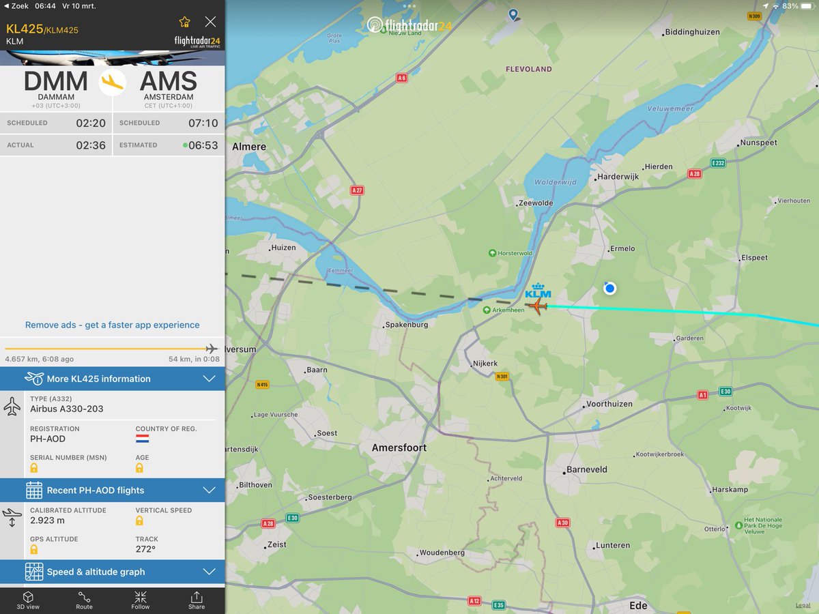The image size is (819, 614).
Task: Tap the padlock next to Serial Number (MSN)
Action: (35, 469)
